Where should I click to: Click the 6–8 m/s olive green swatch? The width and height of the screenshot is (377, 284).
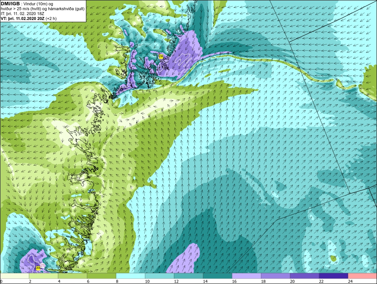tap(101, 276)
